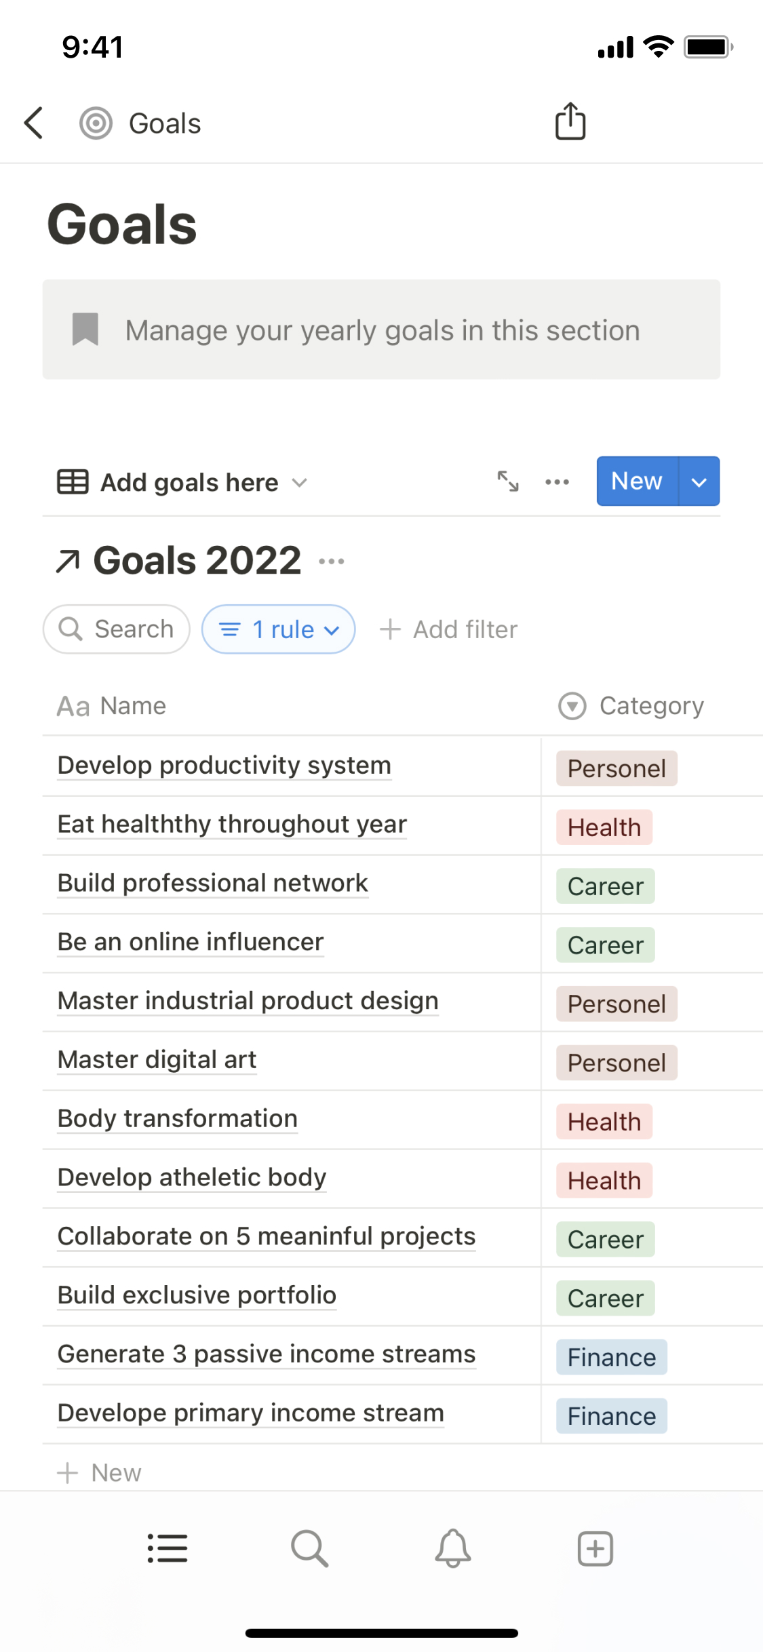Open the Master digital art goal
The width and height of the screenshot is (763, 1652).
coord(157,1060)
